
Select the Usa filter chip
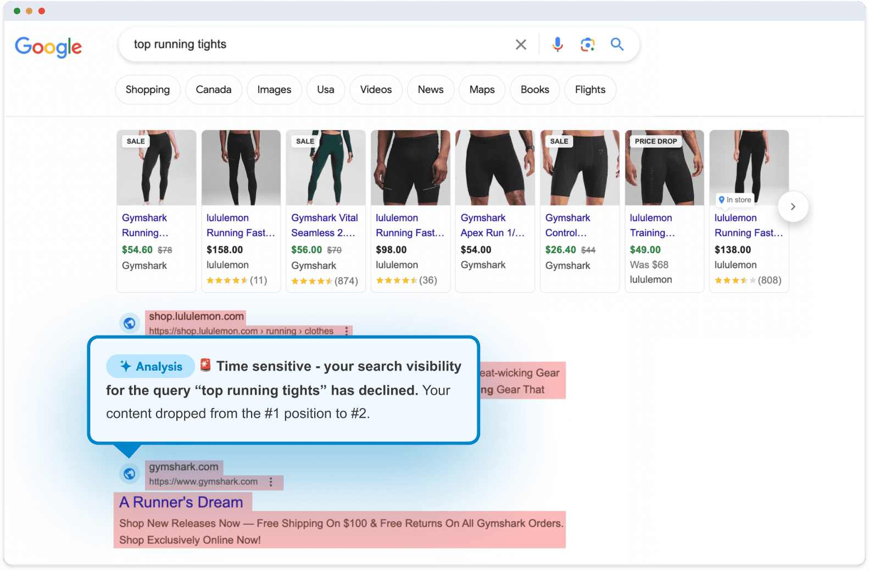coord(326,89)
